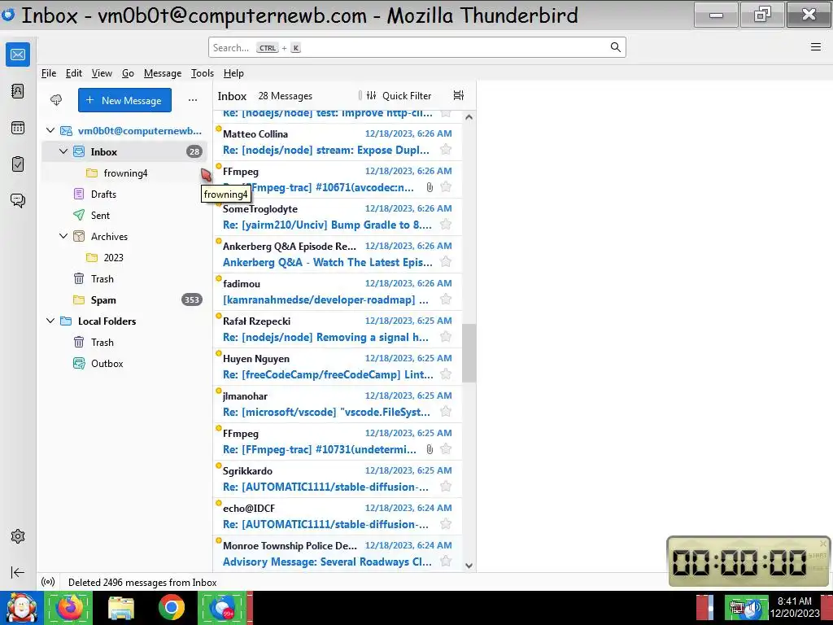Click the taskbar clock showing 8:41 AM
Screen dimensions: 833x625
pos(795,607)
